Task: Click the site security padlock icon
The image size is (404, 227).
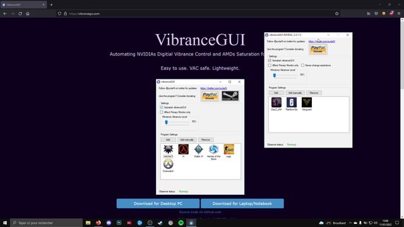Action: coord(65,14)
